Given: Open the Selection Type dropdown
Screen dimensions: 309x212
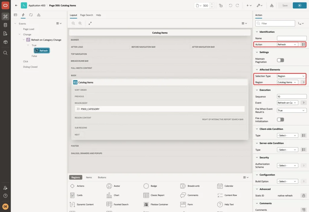Looking at the screenshot, I should (292, 76).
